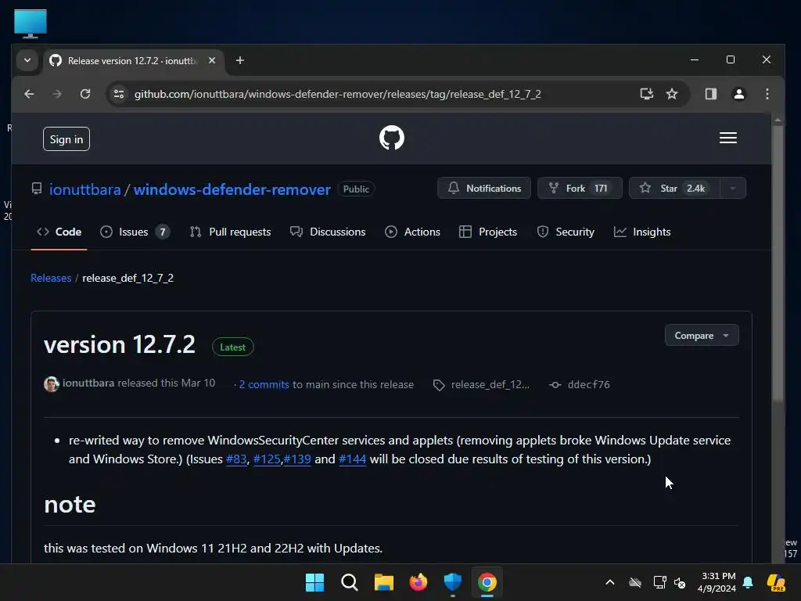Open issue #83 link
Image resolution: width=801 pixels, height=601 pixels.
[236, 459]
